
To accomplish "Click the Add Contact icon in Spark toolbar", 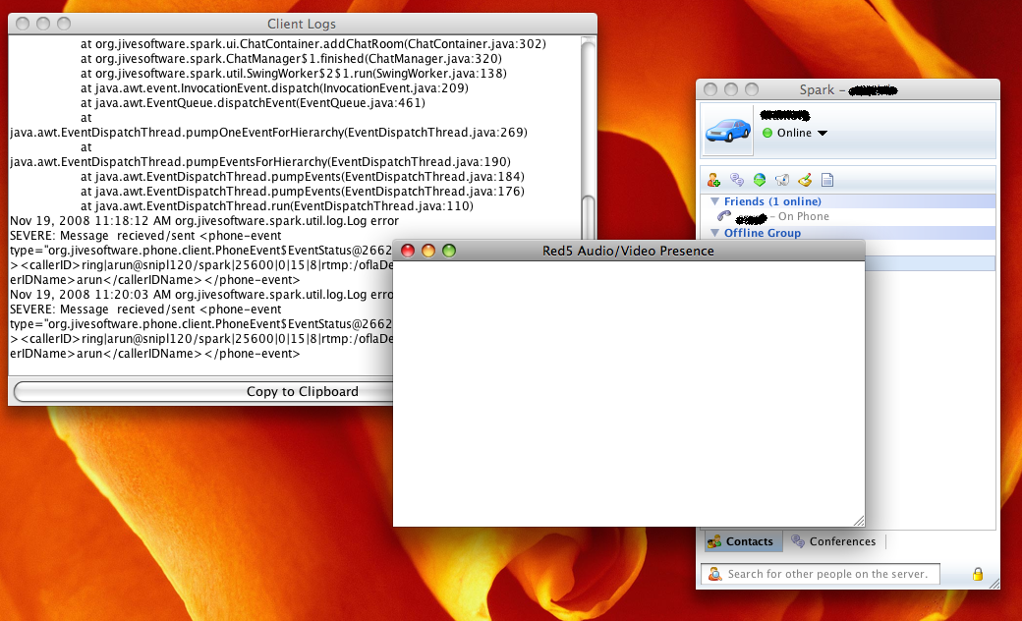I will tap(713, 180).
